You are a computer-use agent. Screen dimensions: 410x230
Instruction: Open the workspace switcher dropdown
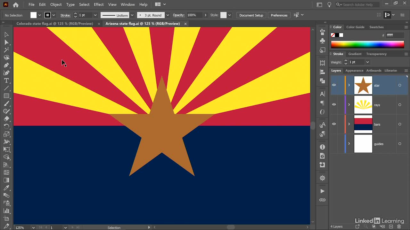click(160, 4)
